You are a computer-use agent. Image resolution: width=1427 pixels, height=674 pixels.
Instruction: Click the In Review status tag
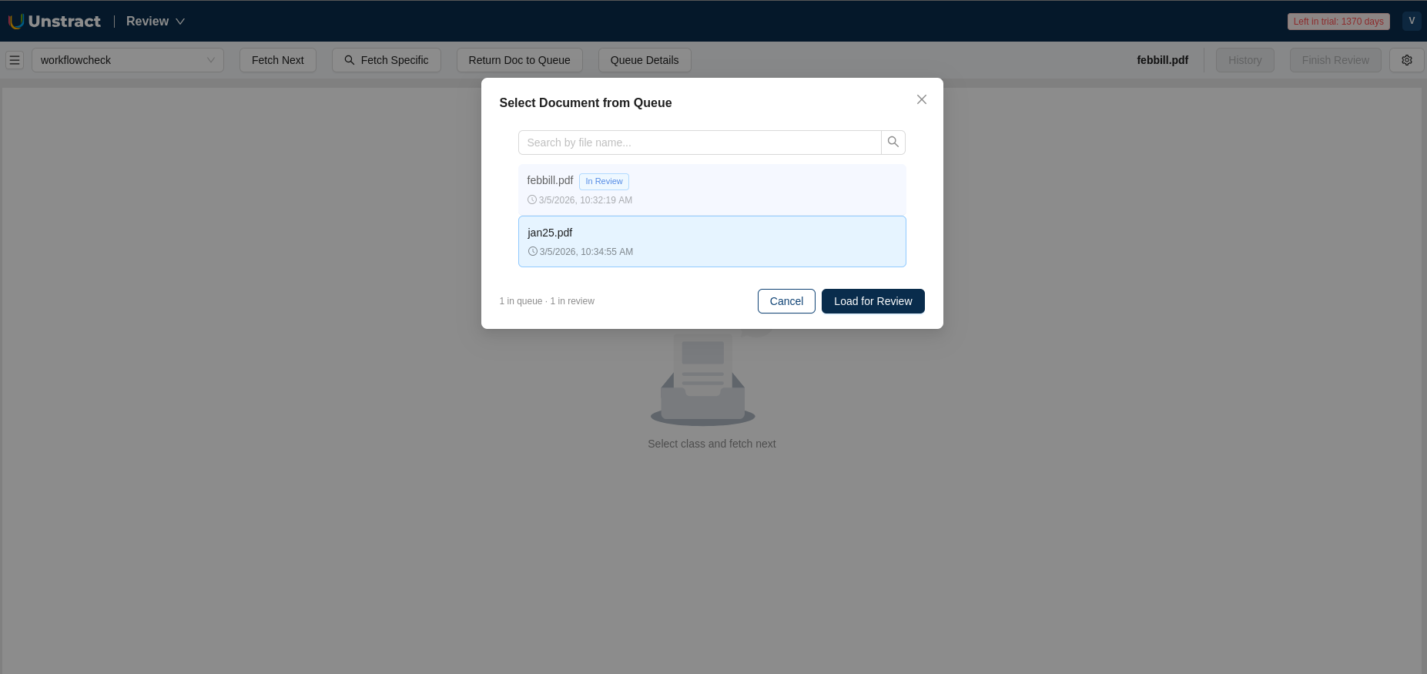tap(604, 182)
